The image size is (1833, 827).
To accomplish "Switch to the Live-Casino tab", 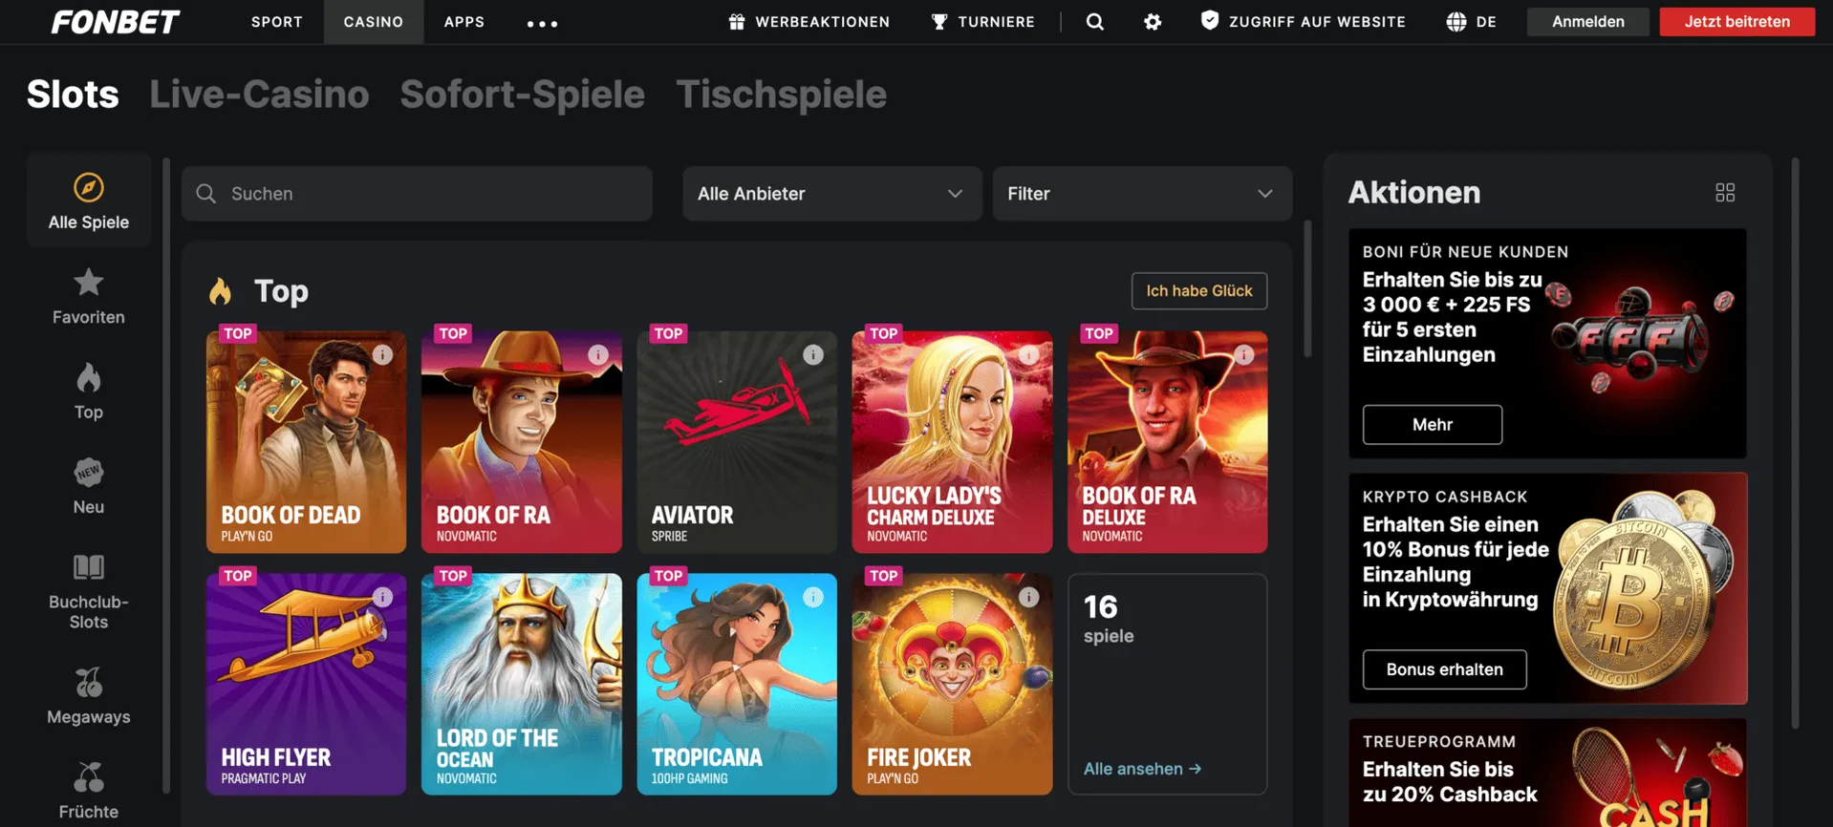I will (x=259, y=95).
